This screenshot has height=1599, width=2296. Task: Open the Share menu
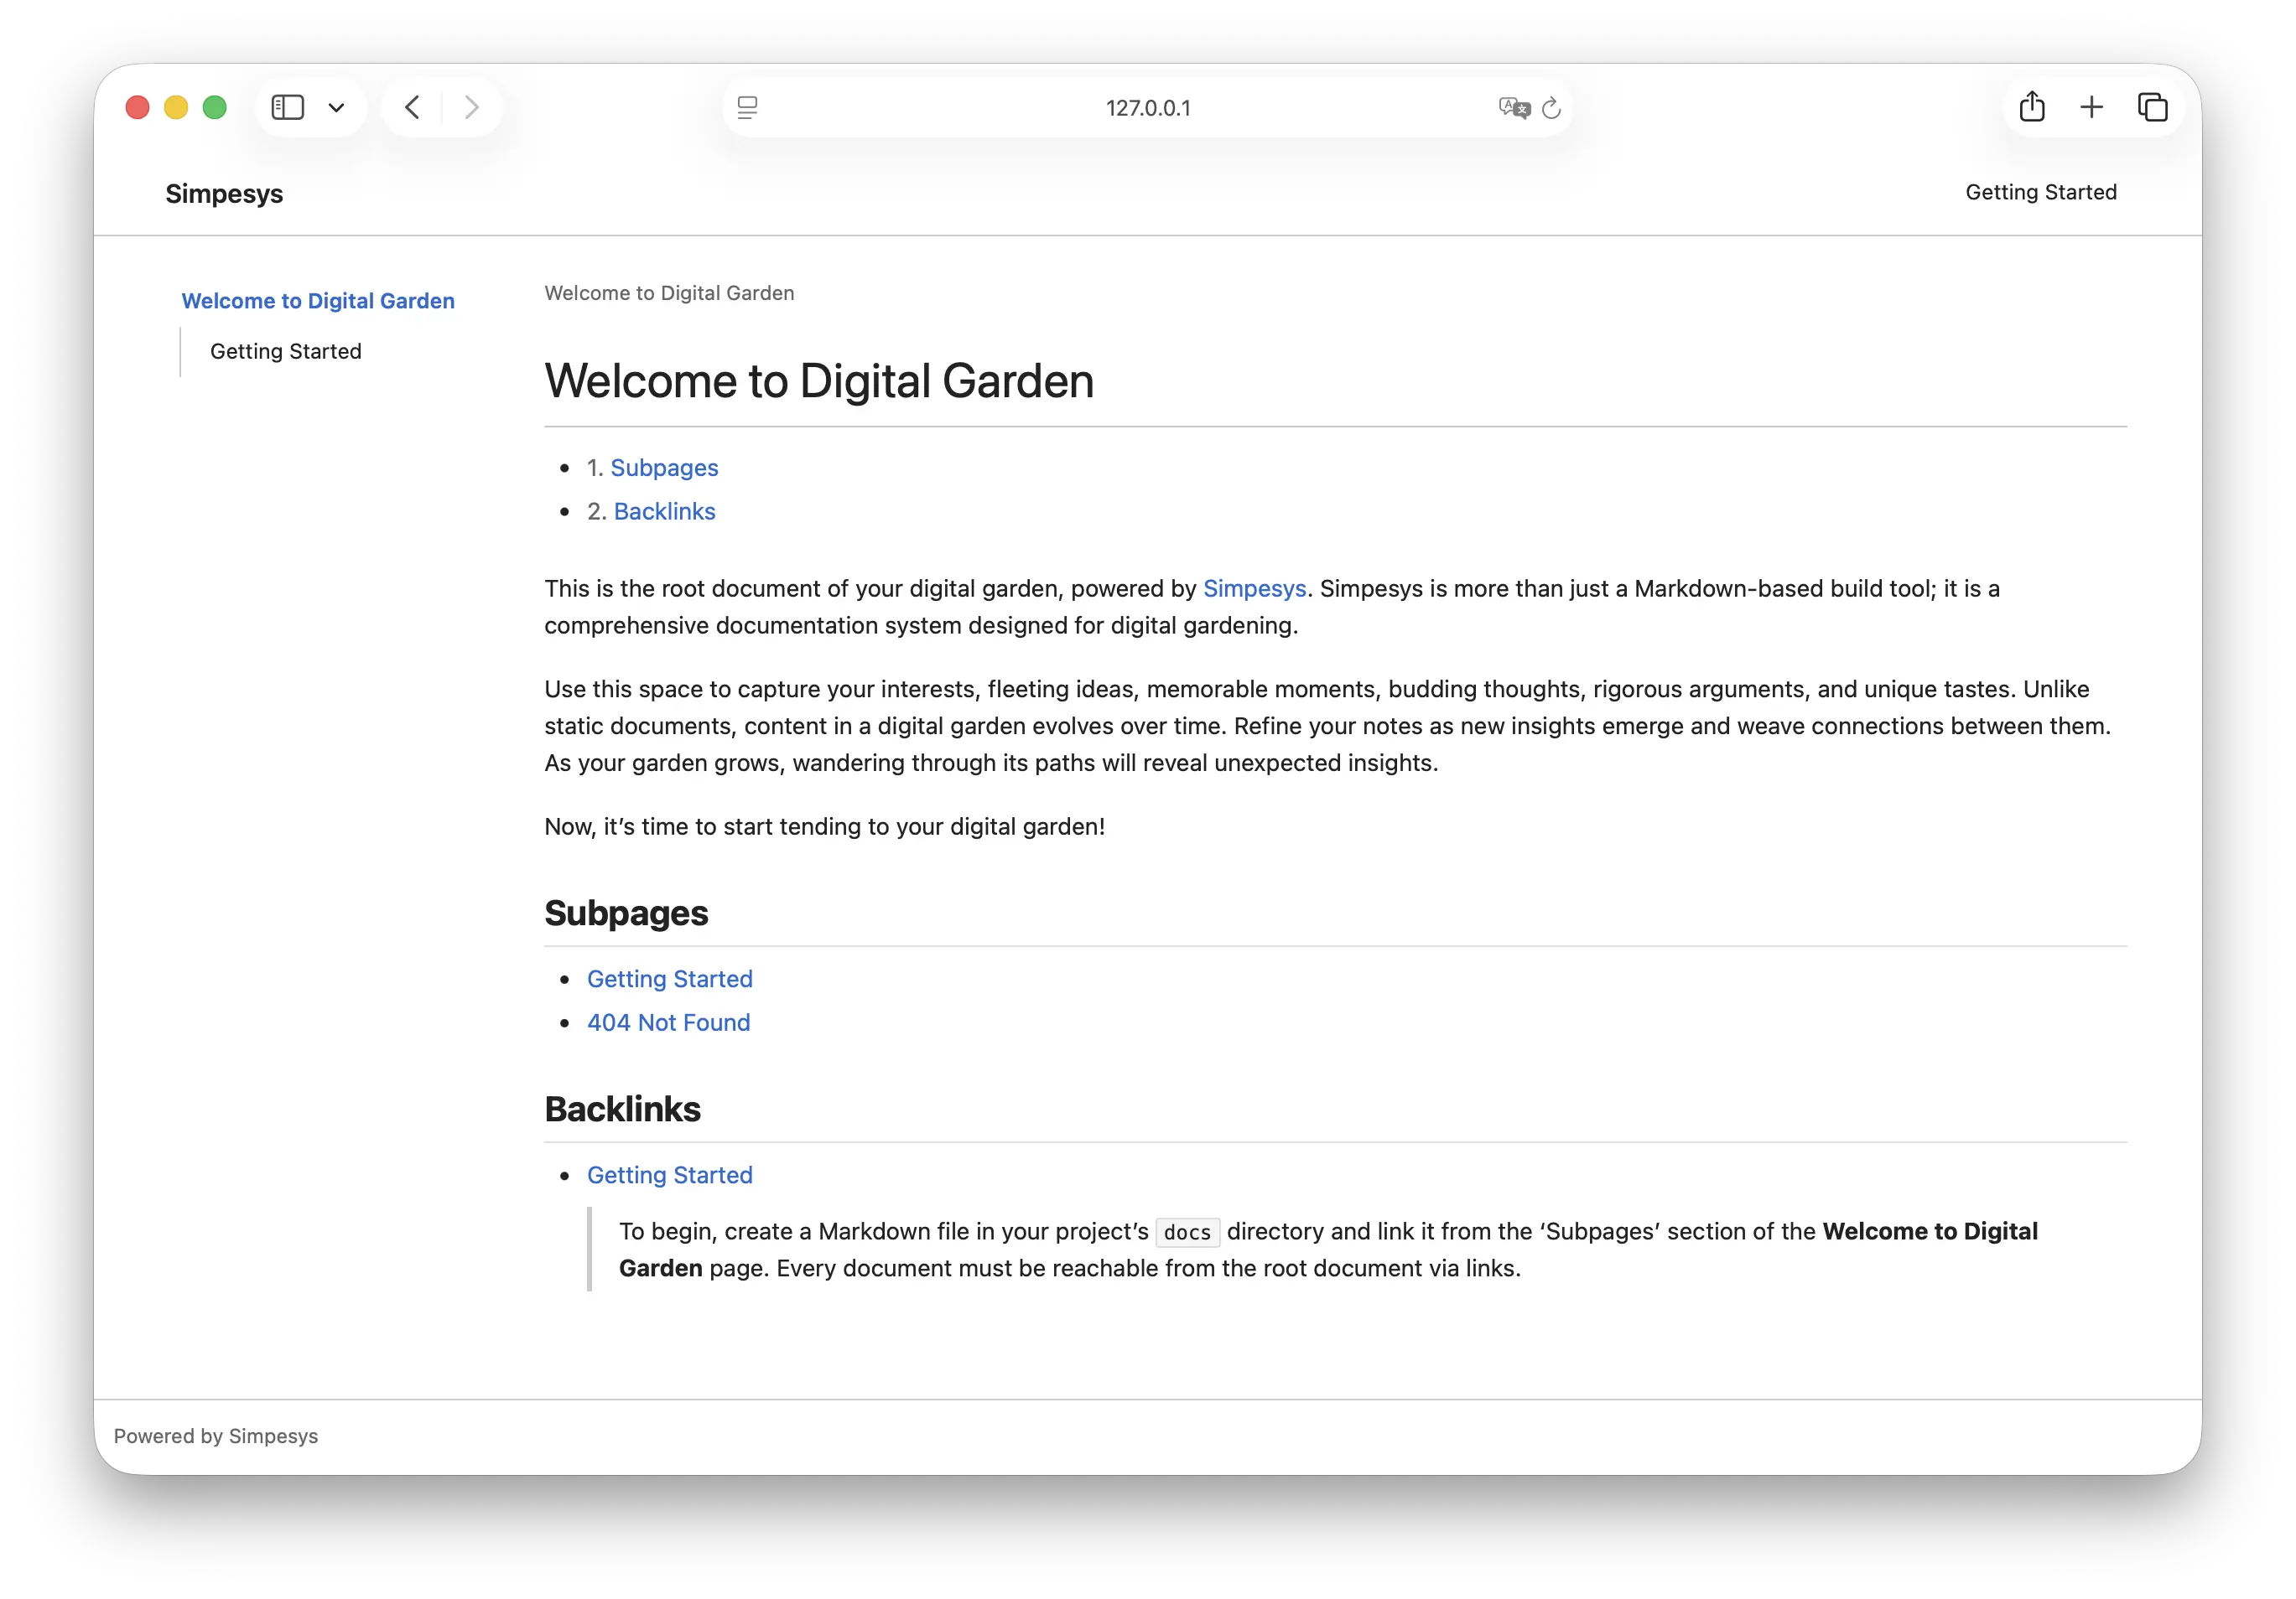click(x=2031, y=106)
